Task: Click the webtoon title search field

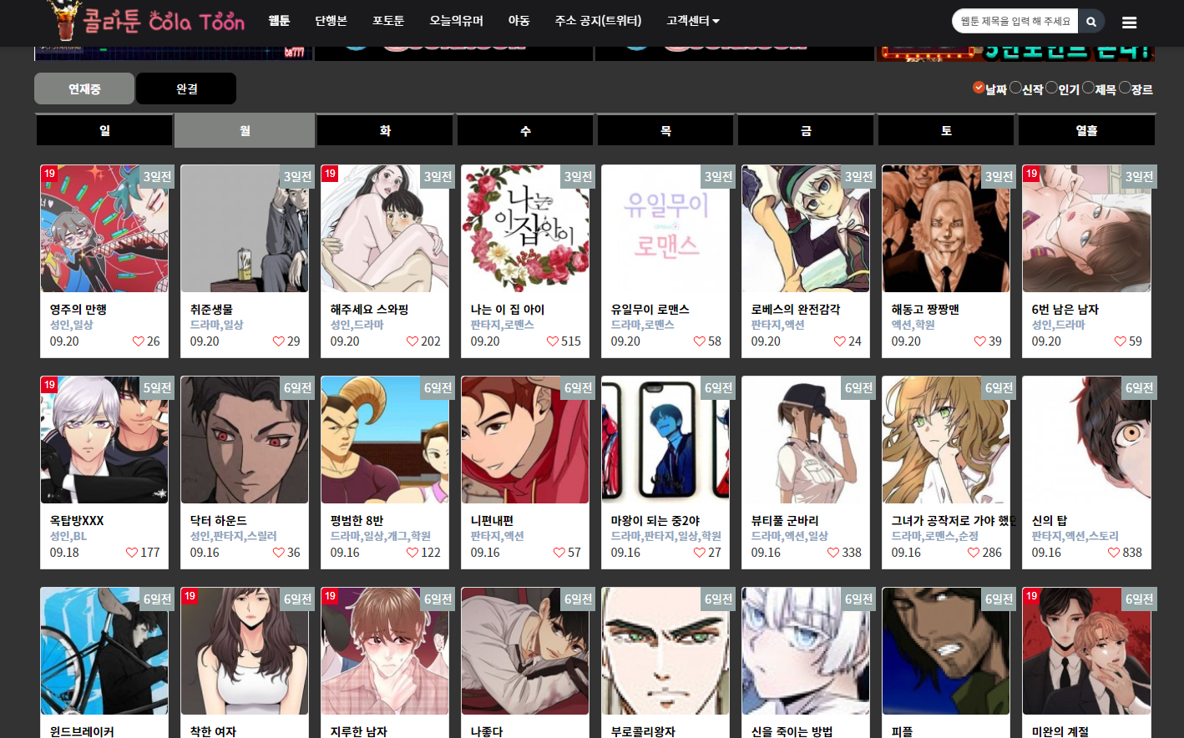Action: pyautogui.click(x=1015, y=22)
